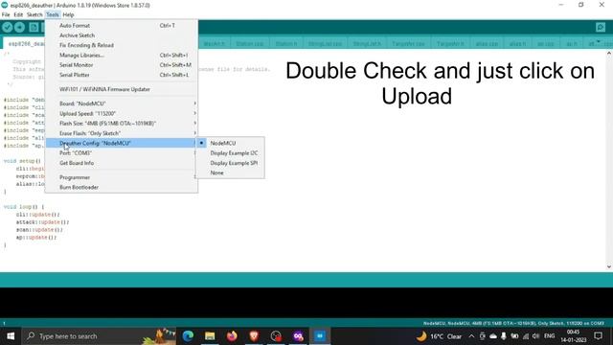Click the taskbar clock showing 00:45
Viewport: 613px width, 345px height.
573,336
